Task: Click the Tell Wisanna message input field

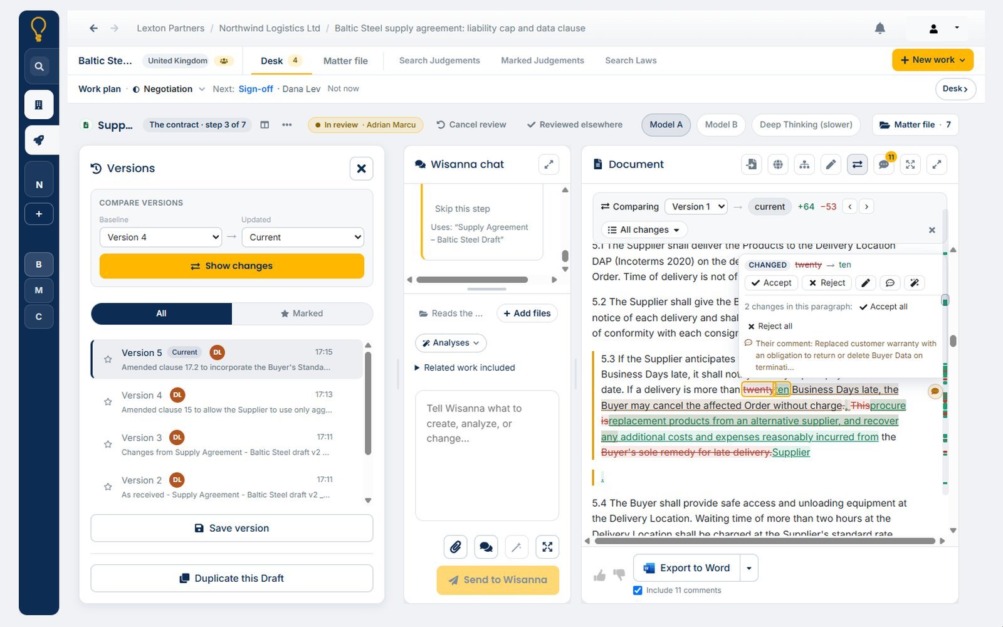Action: pos(487,456)
